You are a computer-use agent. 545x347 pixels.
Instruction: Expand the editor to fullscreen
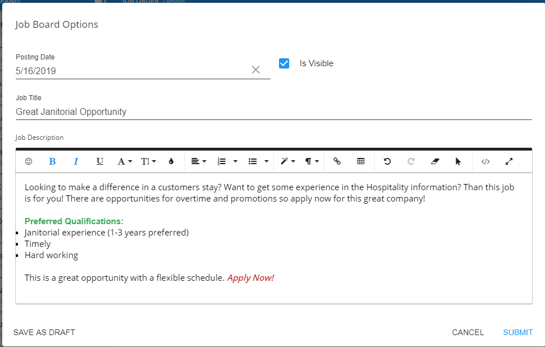pyautogui.click(x=509, y=161)
